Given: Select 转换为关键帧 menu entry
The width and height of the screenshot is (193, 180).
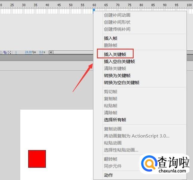Looking at the screenshot, I should click(117, 75).
